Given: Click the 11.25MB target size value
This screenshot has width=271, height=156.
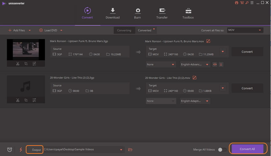Looking at the screenshot, I should coord(208,54).
